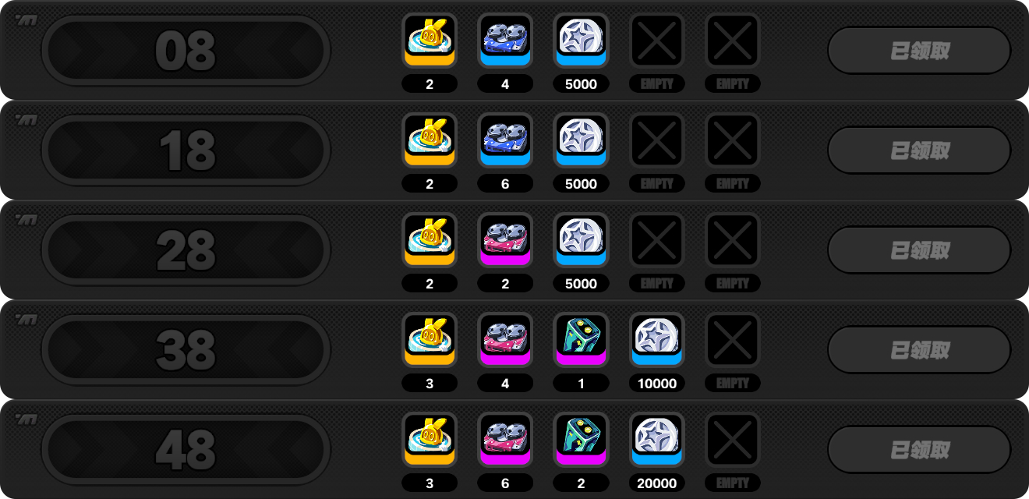Click the last empty slot in level 48 row

pos(732,440)
